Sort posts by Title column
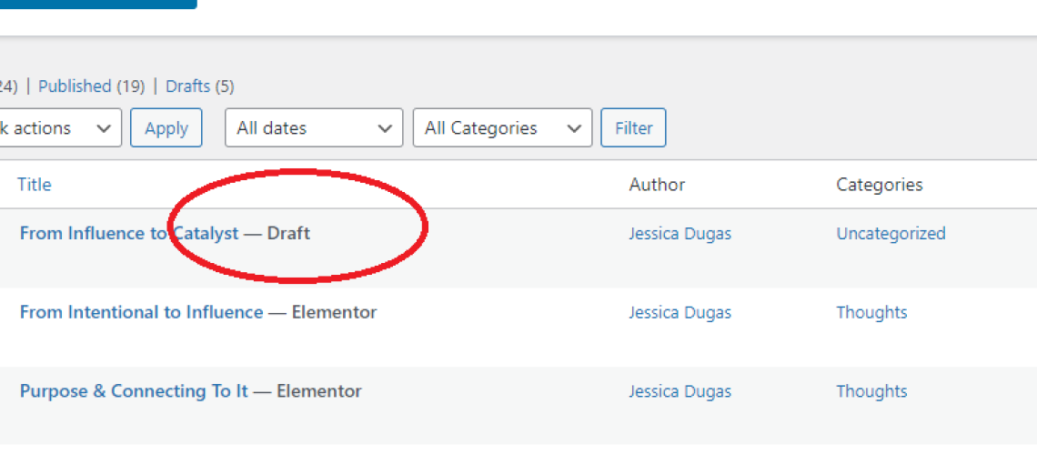This screenshot has height=455, width=1037. [x=35, y=184]
